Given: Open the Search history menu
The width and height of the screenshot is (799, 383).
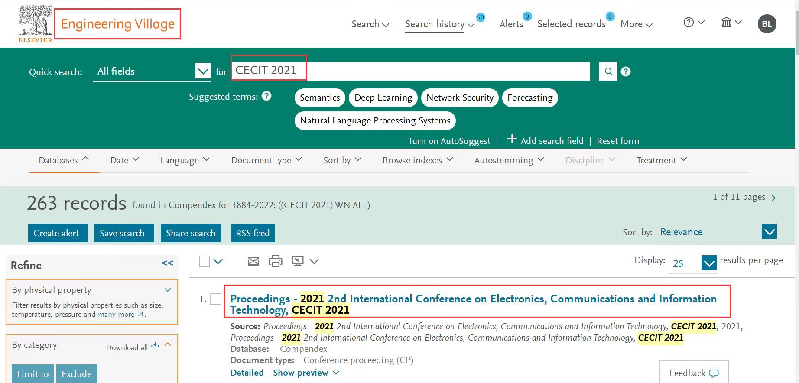Looking at the screenshot, I should tap(439, 24).
